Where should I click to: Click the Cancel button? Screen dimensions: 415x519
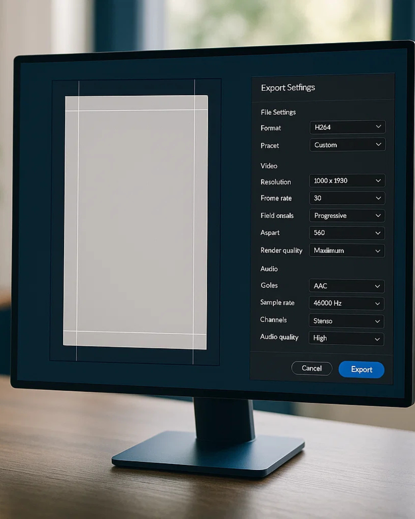point(312,368)
